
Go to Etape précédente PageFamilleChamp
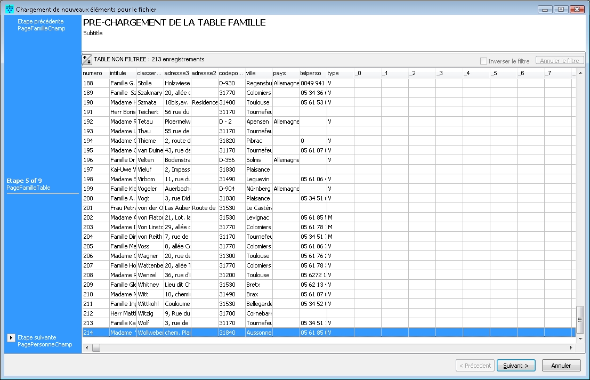click(41, 25)
